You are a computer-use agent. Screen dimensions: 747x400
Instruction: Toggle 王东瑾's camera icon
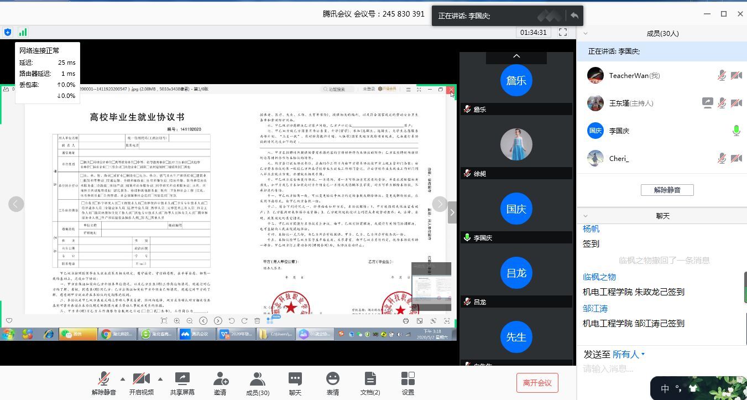[x=736, y=103]
